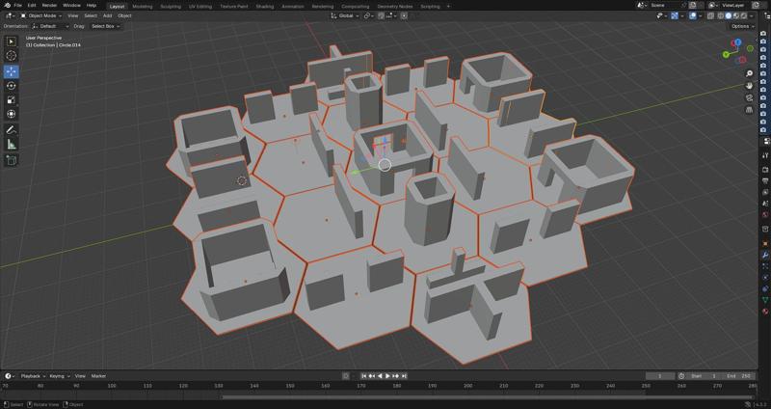
Task: Click the blue Z axis gizmo ball
Action: (737, 42)
